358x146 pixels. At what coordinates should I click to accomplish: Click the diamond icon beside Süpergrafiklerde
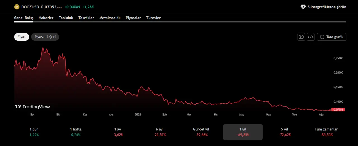[303, 7]
